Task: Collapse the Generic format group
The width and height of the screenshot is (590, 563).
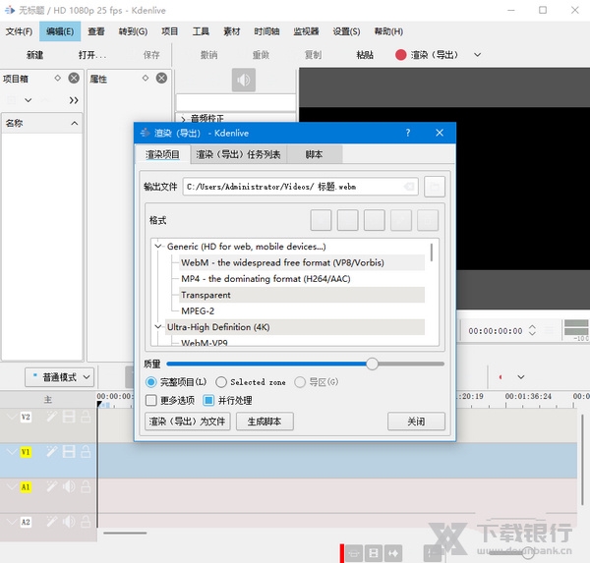Action: 158,247
